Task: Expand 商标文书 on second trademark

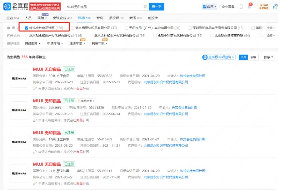Action: [86, 101]
